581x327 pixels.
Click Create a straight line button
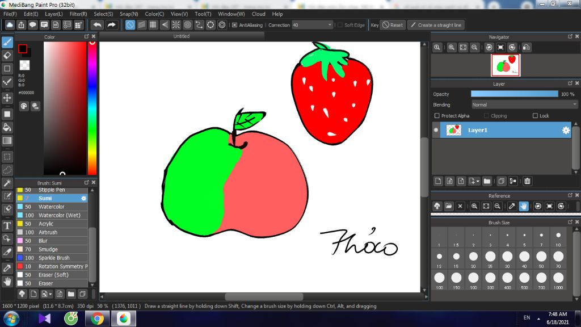coord(436,25)
